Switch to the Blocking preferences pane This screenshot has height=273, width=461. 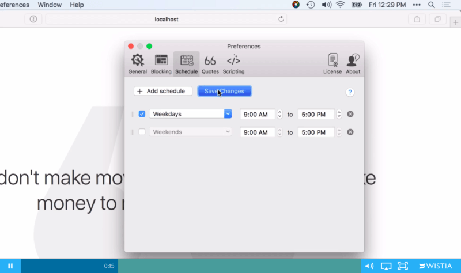click(161, 64)
